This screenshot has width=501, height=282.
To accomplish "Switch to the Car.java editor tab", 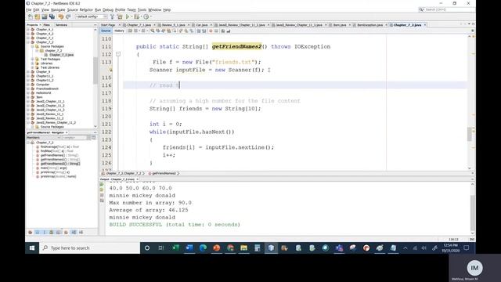I will 202,24.
